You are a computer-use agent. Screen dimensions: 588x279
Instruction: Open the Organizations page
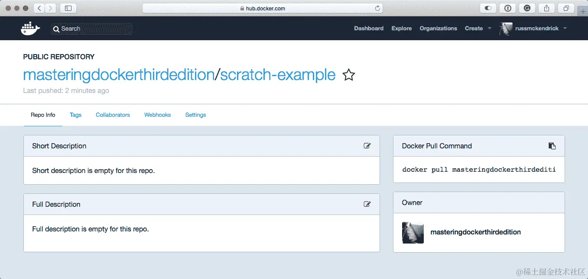click(438, 29)
